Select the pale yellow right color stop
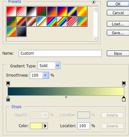Viewport: 129px width, 137px height. 124,99
